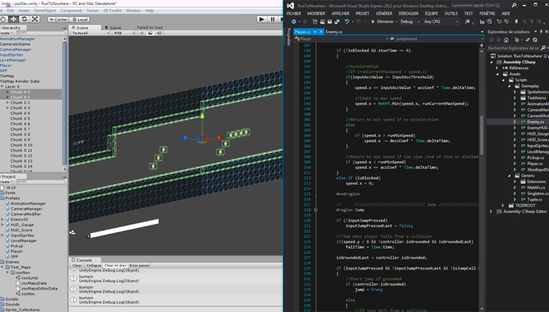Open the Debug configuration dropdown
The height and width of the screenshot is (312, 549).
click(409, 22)
